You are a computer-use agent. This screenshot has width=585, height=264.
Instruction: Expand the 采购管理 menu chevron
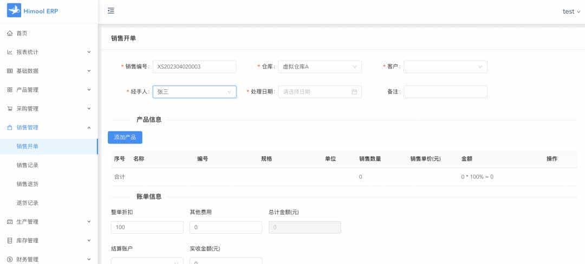[x=89, y=108]
